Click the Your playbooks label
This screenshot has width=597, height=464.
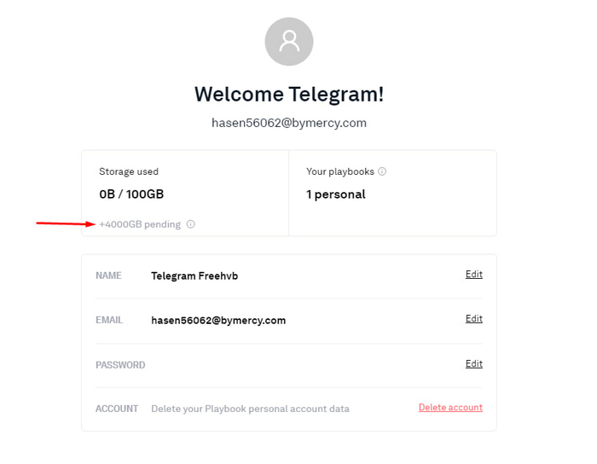click(340, 171)
